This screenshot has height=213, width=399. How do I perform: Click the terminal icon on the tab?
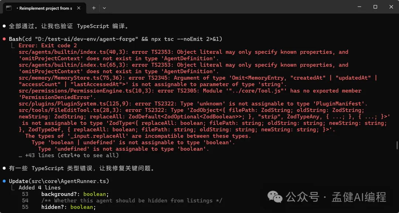point(9,7)
